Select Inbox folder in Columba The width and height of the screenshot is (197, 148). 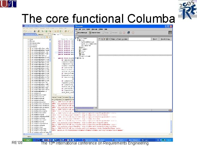click(82, 40)
